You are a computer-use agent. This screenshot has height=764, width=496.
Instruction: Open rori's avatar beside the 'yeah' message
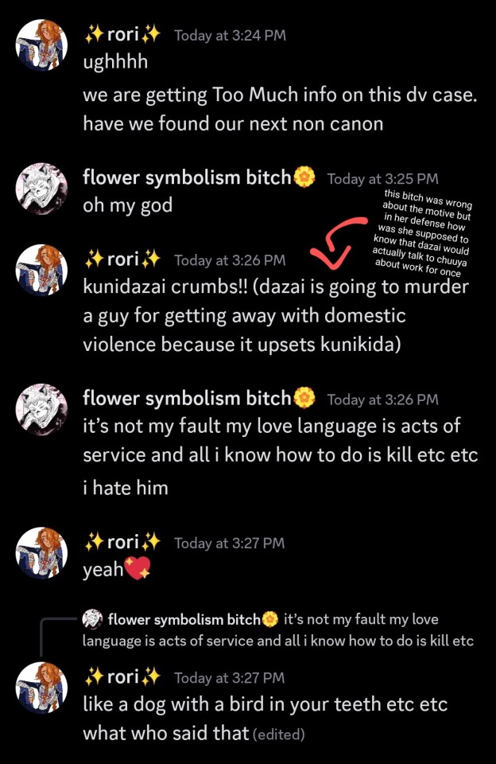(41, 552)
